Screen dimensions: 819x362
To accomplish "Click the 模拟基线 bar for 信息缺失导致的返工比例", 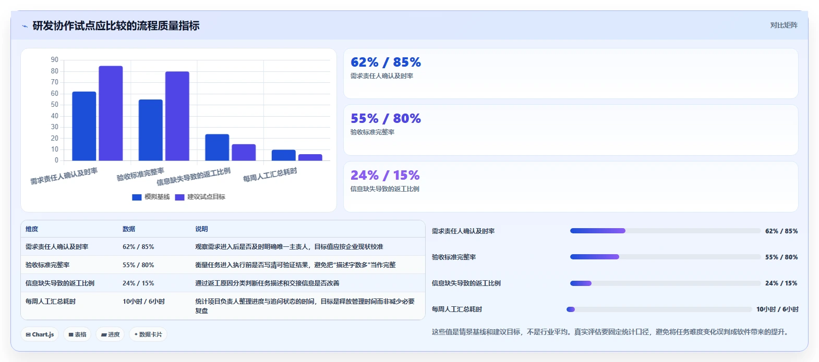I will pyautogui.click(x=217, y=147).
